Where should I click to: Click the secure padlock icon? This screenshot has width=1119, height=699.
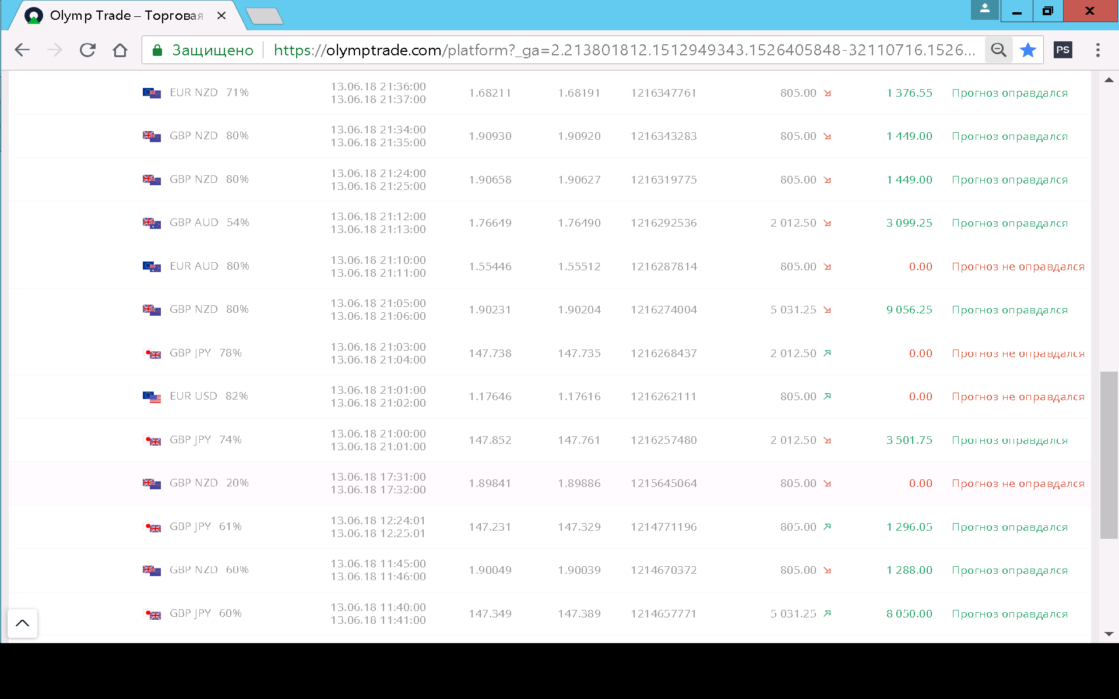(157, 50)
